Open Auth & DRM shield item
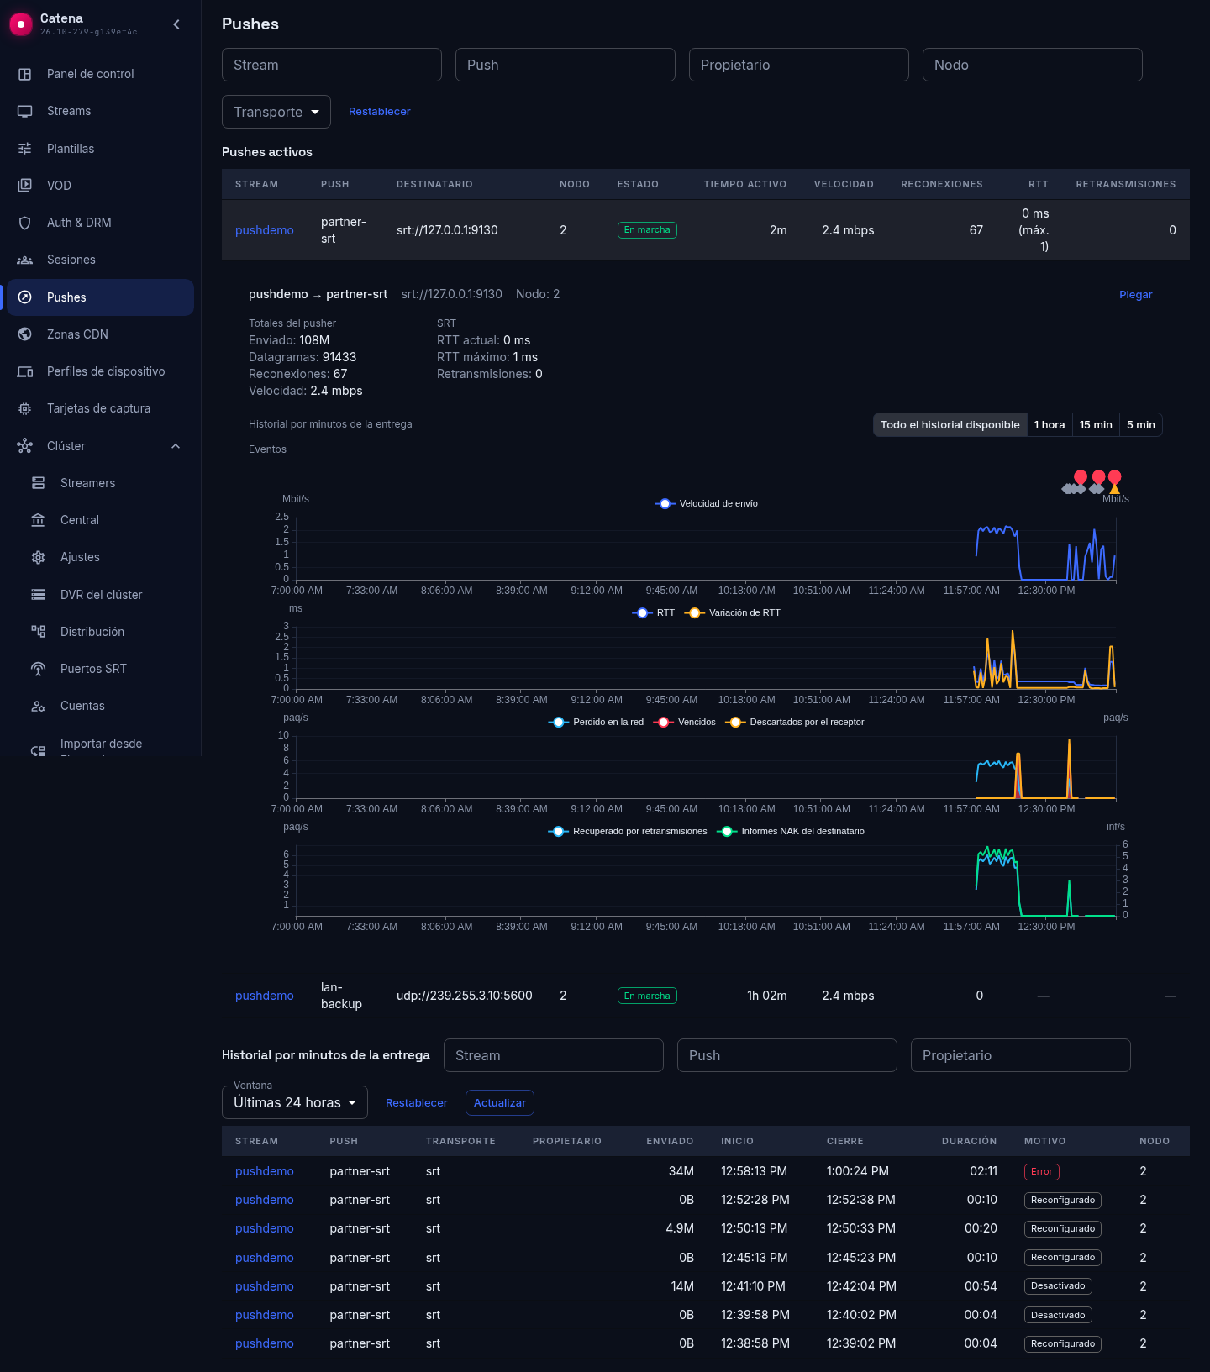 (x=100, y=223)
